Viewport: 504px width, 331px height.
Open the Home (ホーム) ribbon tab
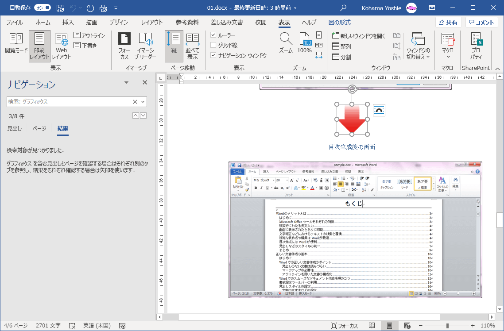point(43,22)
